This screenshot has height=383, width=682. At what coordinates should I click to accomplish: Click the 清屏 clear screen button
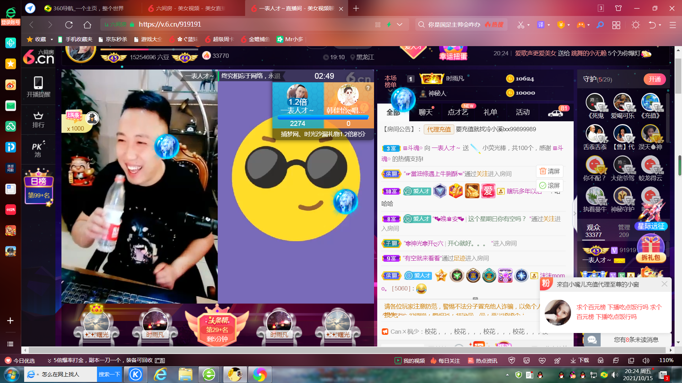click(x=550, y=171)
